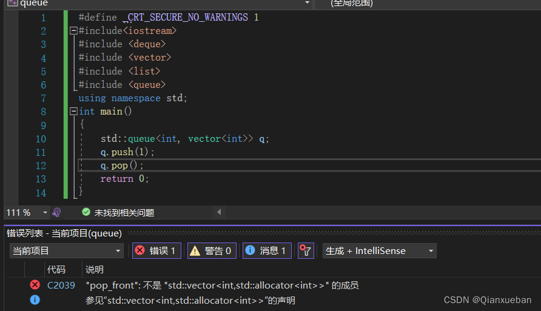Click the std::queue<int, vector<int>> q declaration
The image size is (541, 311).
(x=185, y=139)
